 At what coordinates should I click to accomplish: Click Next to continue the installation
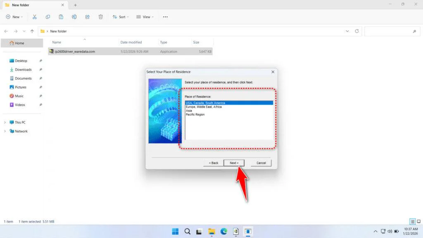coord(234,163)
